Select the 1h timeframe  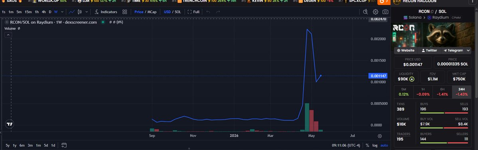(x=37, y=12)
